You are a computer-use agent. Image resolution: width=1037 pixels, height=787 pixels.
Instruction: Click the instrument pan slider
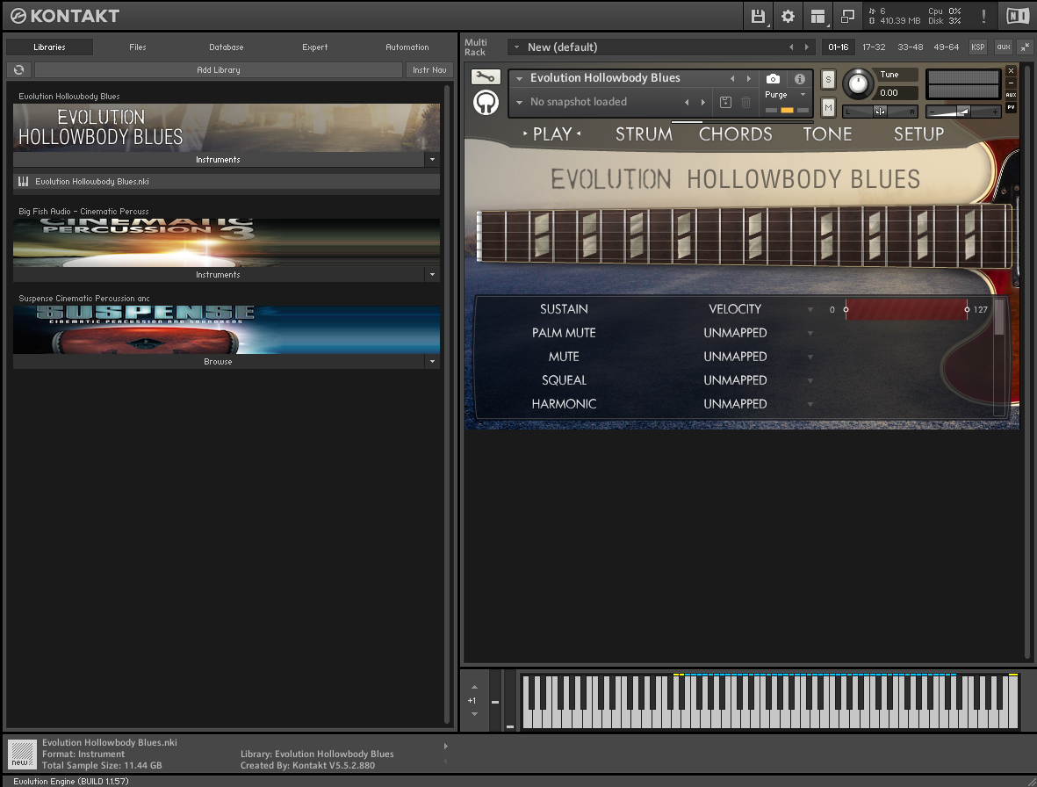(879, 112)
